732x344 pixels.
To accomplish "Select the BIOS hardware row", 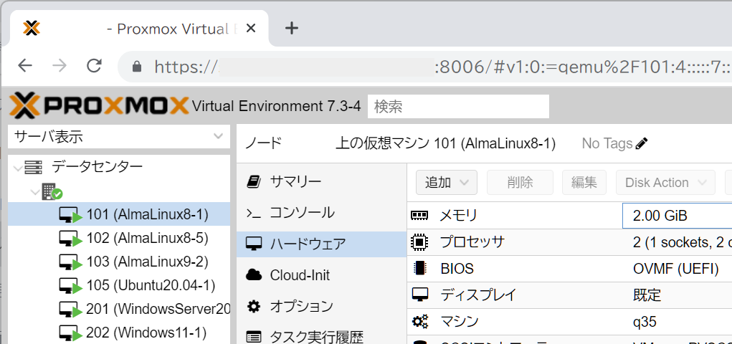I will 569,269.
